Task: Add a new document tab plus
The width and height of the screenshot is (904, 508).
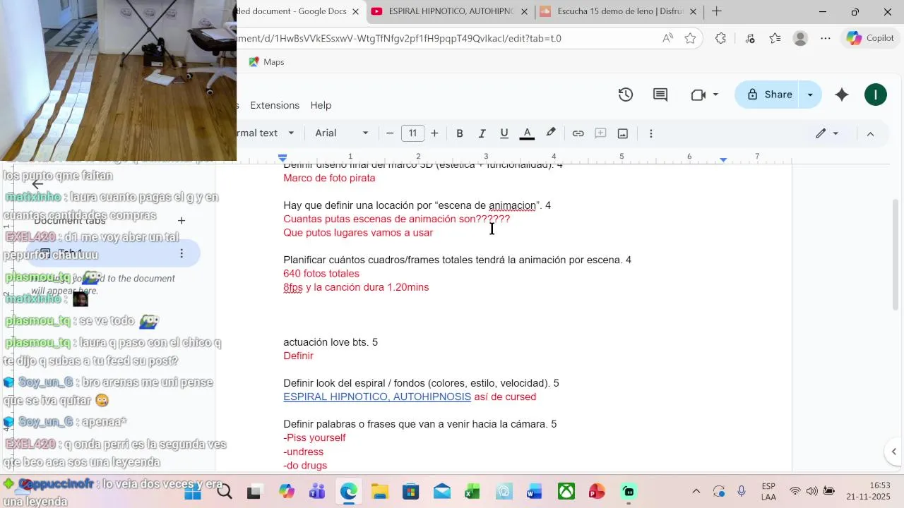Action: 182,221
